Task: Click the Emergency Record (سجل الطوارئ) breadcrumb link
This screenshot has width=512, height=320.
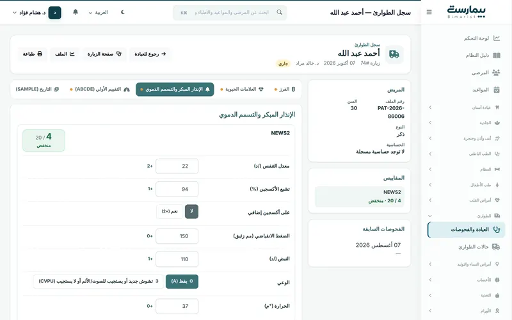Action: (x=367, y=44)
